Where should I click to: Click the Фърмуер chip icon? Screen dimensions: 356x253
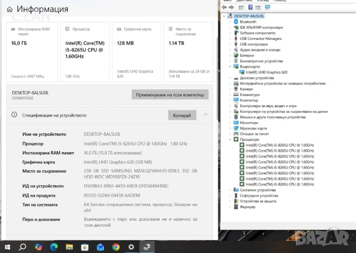(x=236, y=206)
